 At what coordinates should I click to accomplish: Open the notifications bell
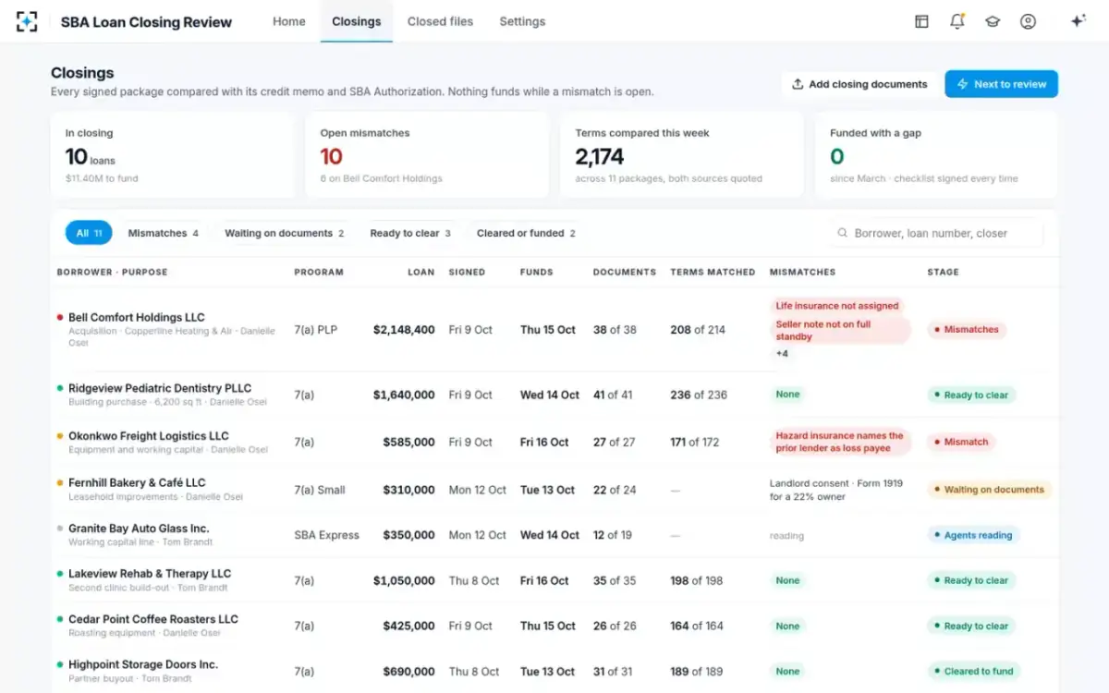pyautogui.click(x=957, y=21)
